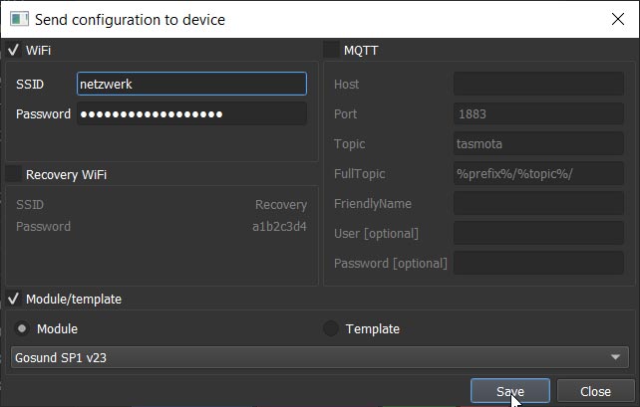Select the Module radio button

point(22,328)
